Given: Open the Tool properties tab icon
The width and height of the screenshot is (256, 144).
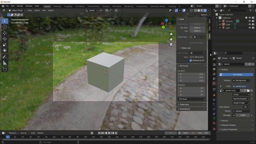Looking at the screenshot, I should (214, 59).
